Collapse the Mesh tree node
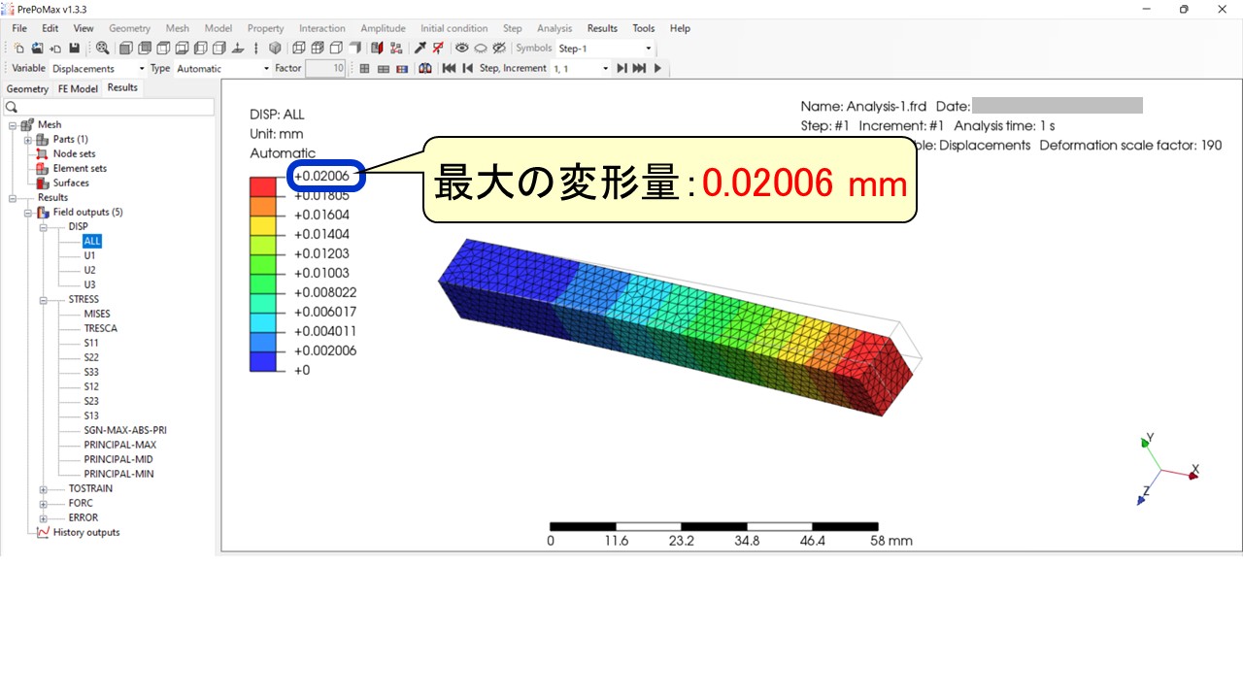1243x699 pixels. [x=13, y=124]
